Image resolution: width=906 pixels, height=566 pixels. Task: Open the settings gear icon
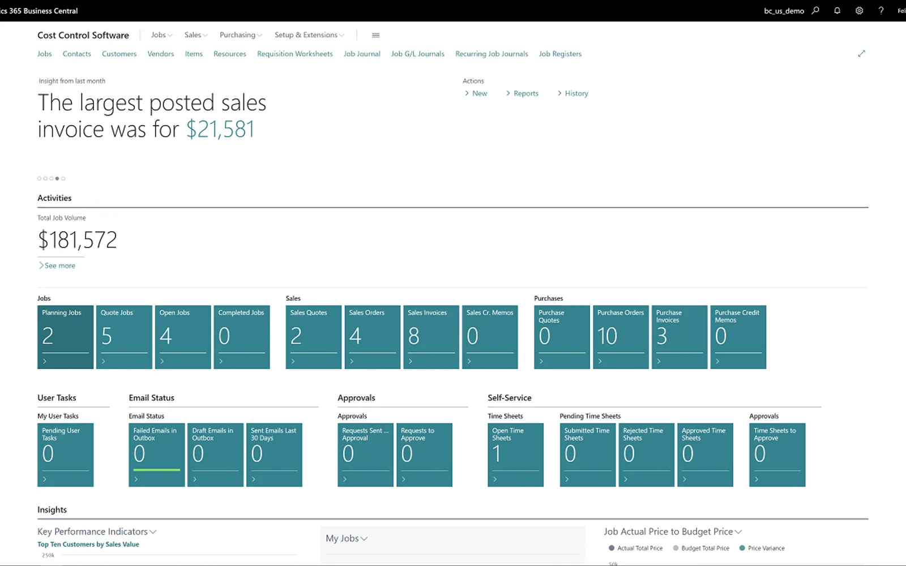859,11
